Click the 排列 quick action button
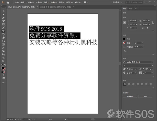 pos(145,96)
